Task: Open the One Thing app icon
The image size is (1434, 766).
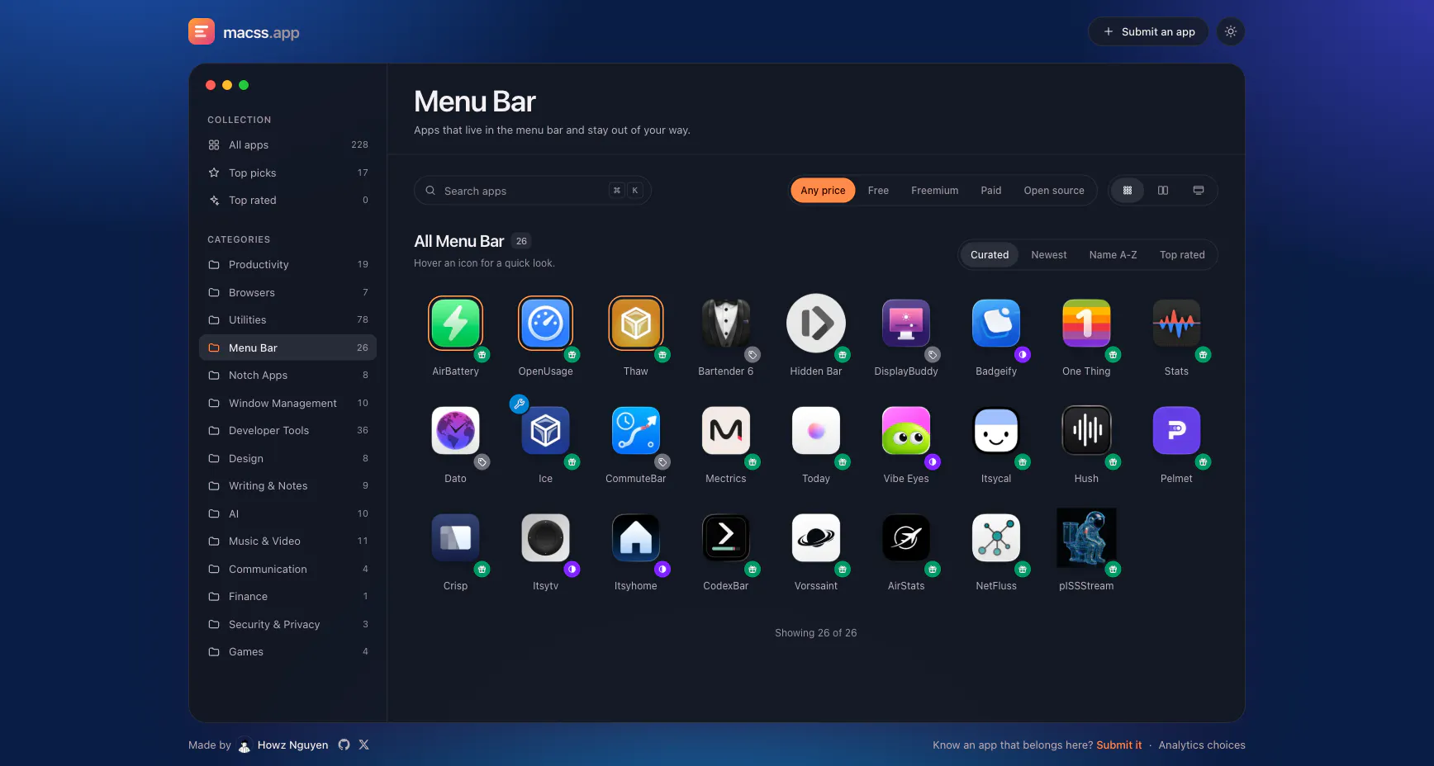Action: [1086, 323]
